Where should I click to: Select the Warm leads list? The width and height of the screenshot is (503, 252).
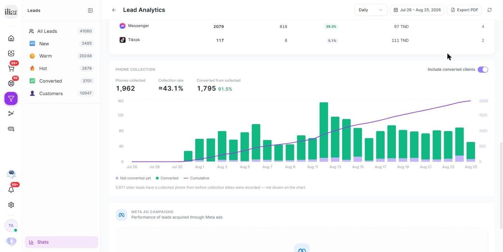61,56
